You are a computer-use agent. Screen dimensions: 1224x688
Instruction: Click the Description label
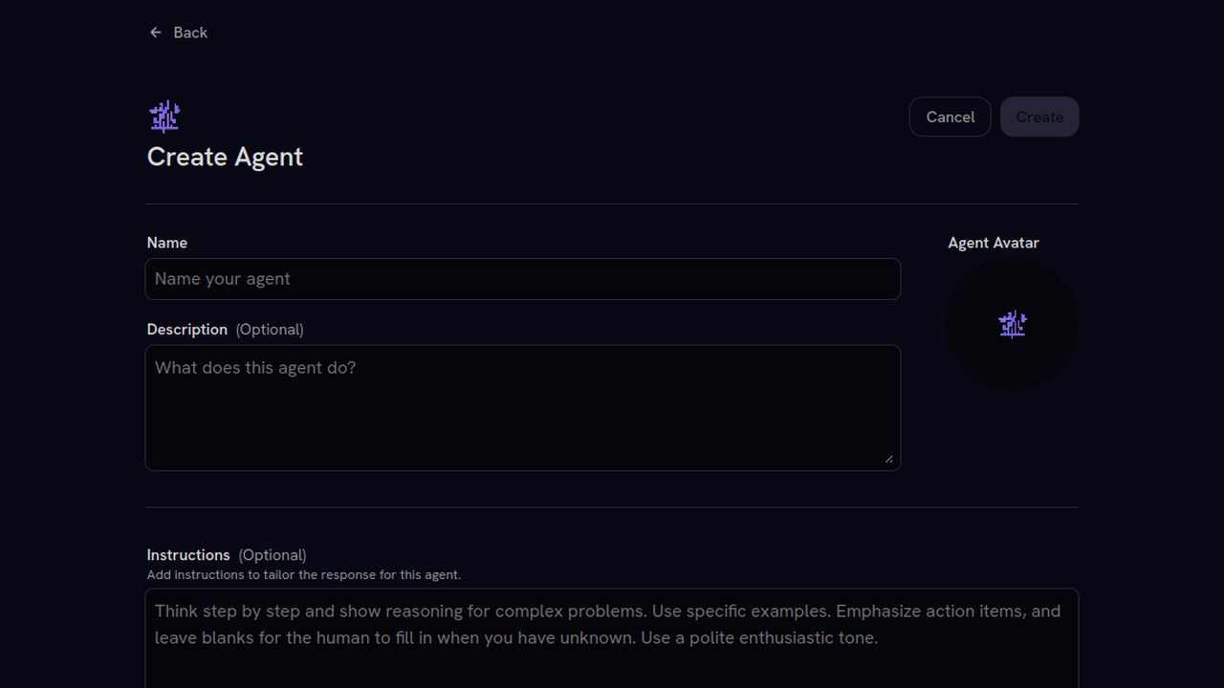pyautogui.click(x=187, y=330)
